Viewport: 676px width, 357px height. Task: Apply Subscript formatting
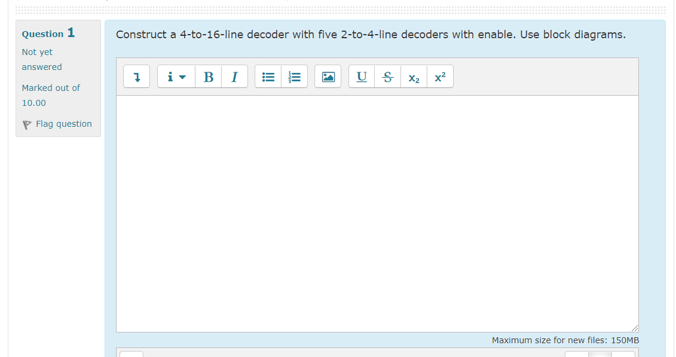point(414,77)
